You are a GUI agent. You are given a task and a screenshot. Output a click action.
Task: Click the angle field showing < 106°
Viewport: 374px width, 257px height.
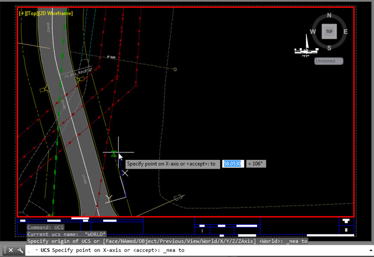click(x=256, y=164)
